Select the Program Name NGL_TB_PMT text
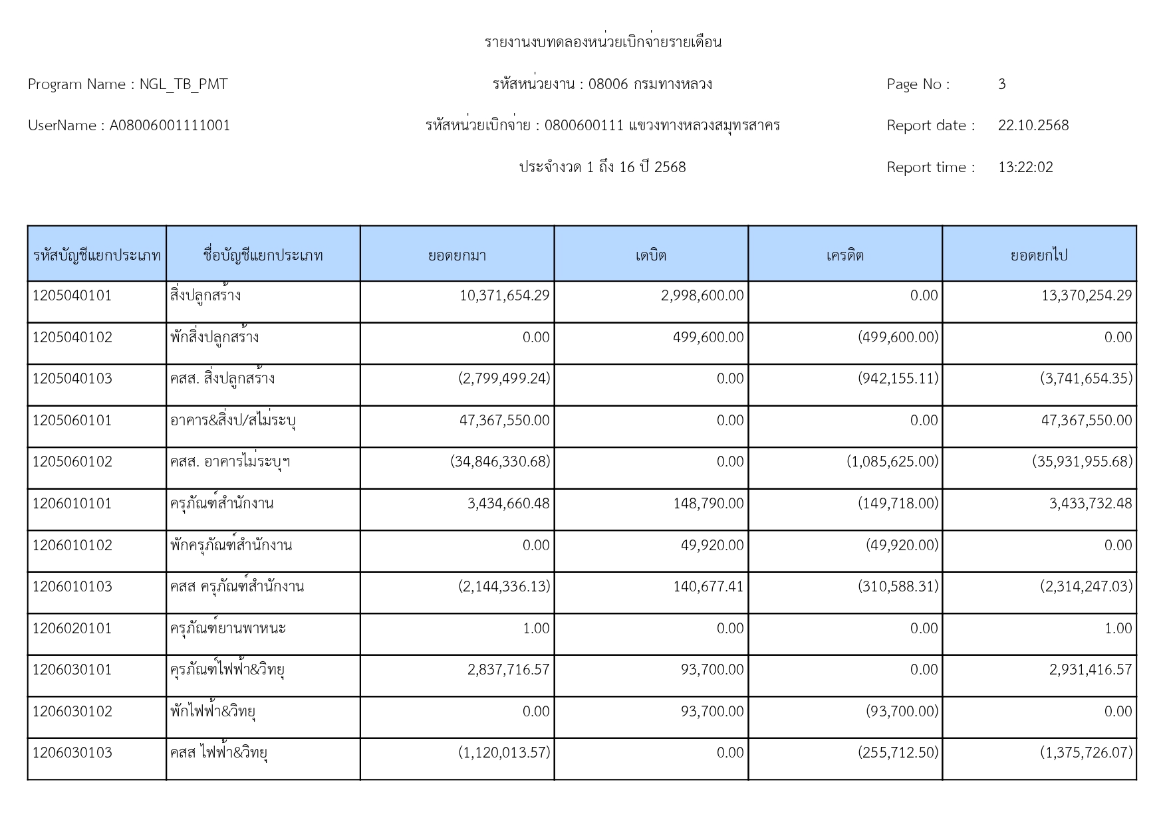Screen dimensions: 1167x824 (x=128, y=84)
